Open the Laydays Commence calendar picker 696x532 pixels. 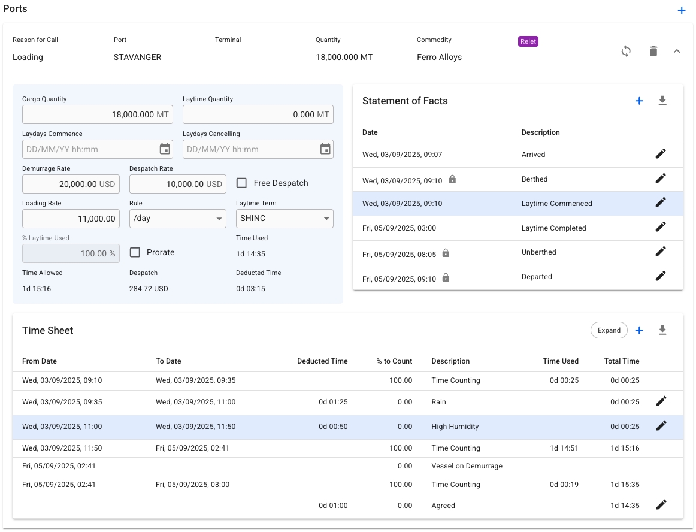pos(165,149)
